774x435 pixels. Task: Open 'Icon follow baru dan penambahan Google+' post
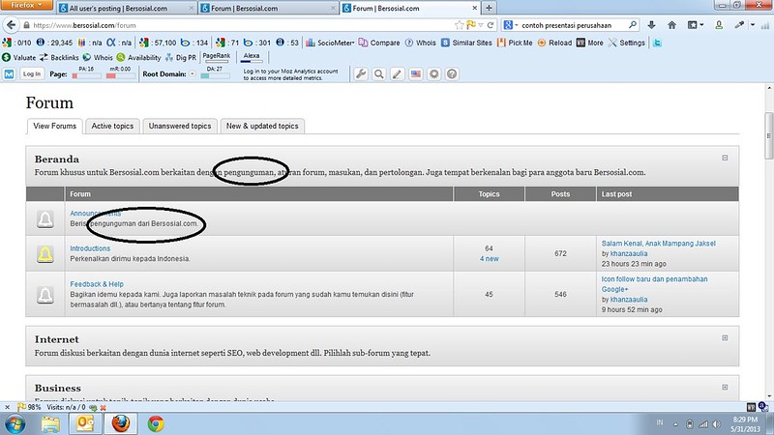click(654, 284)
